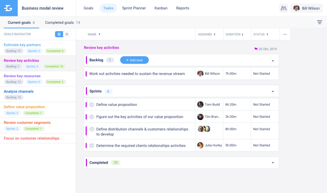This screenshot has height=193, width=327.
Task: Expand the Completed section
Action: tap(273, 163)
